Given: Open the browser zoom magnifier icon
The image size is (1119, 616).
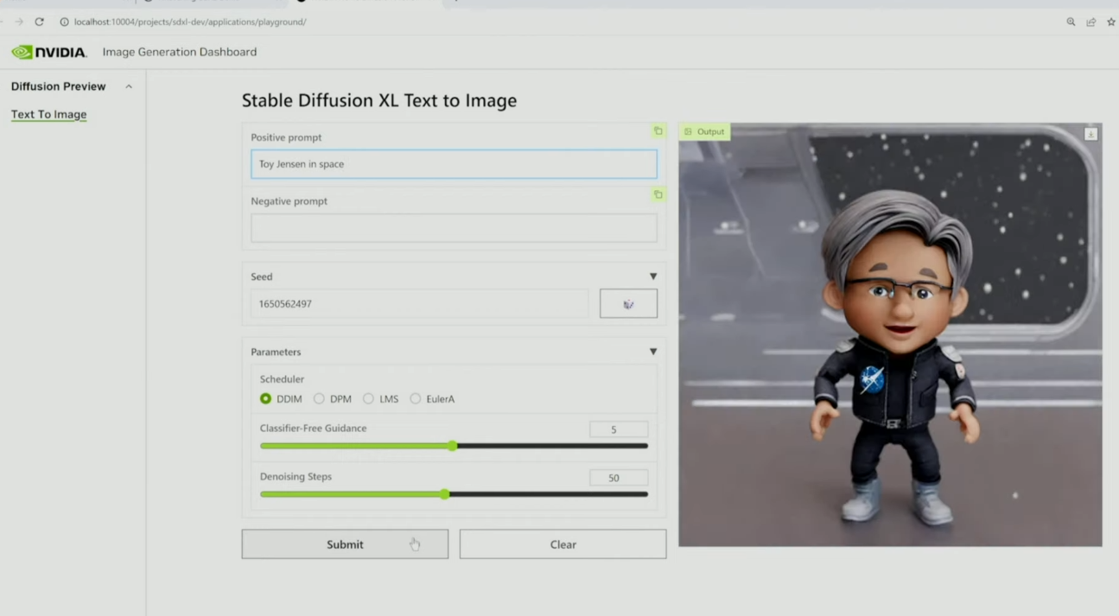Looking at the screenshot, I should pos(1071,22).
